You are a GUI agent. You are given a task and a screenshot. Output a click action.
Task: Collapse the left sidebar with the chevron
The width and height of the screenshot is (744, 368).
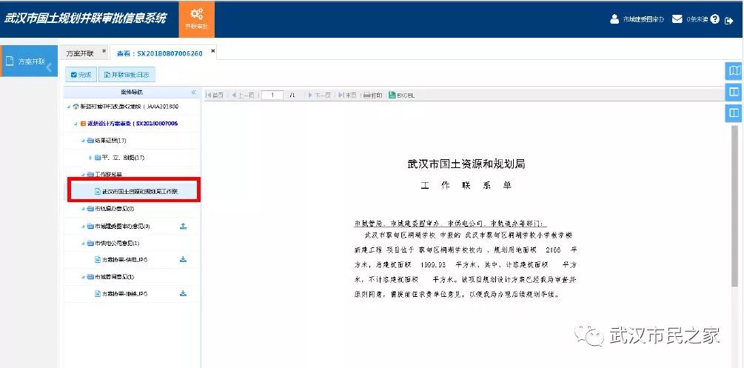(49, 67)
